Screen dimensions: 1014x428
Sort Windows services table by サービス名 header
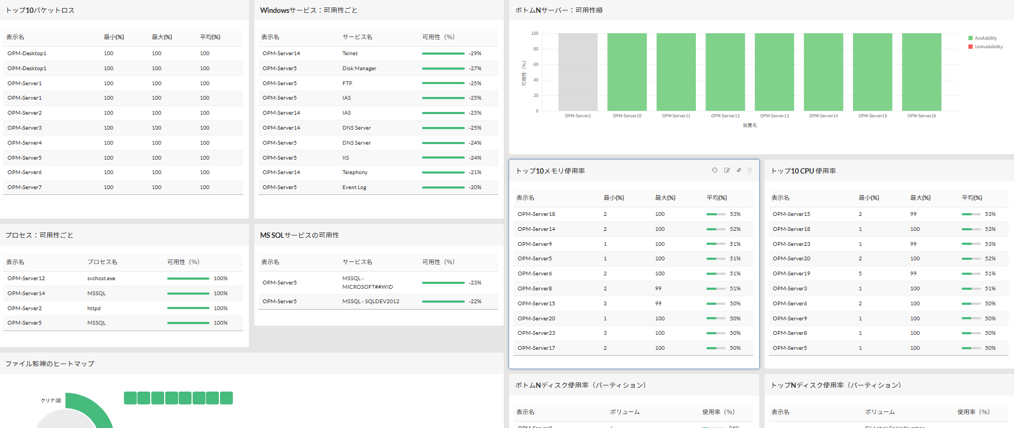[357, 37]
